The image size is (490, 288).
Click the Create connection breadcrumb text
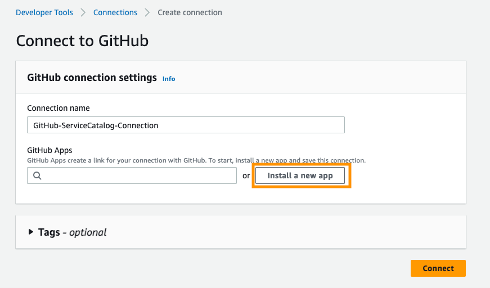click(x=190, y=12)
